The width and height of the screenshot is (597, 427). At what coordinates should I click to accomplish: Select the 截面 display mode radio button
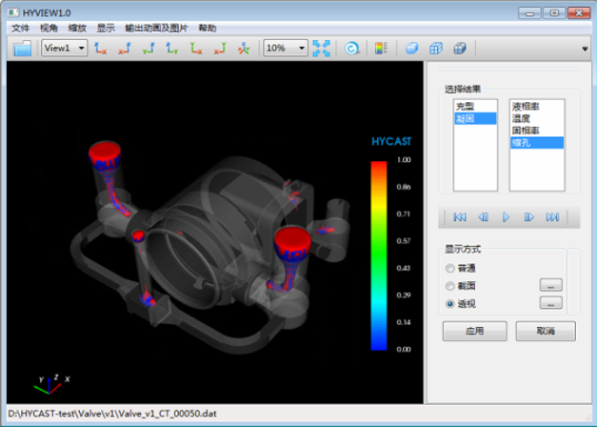coord(450,286)
